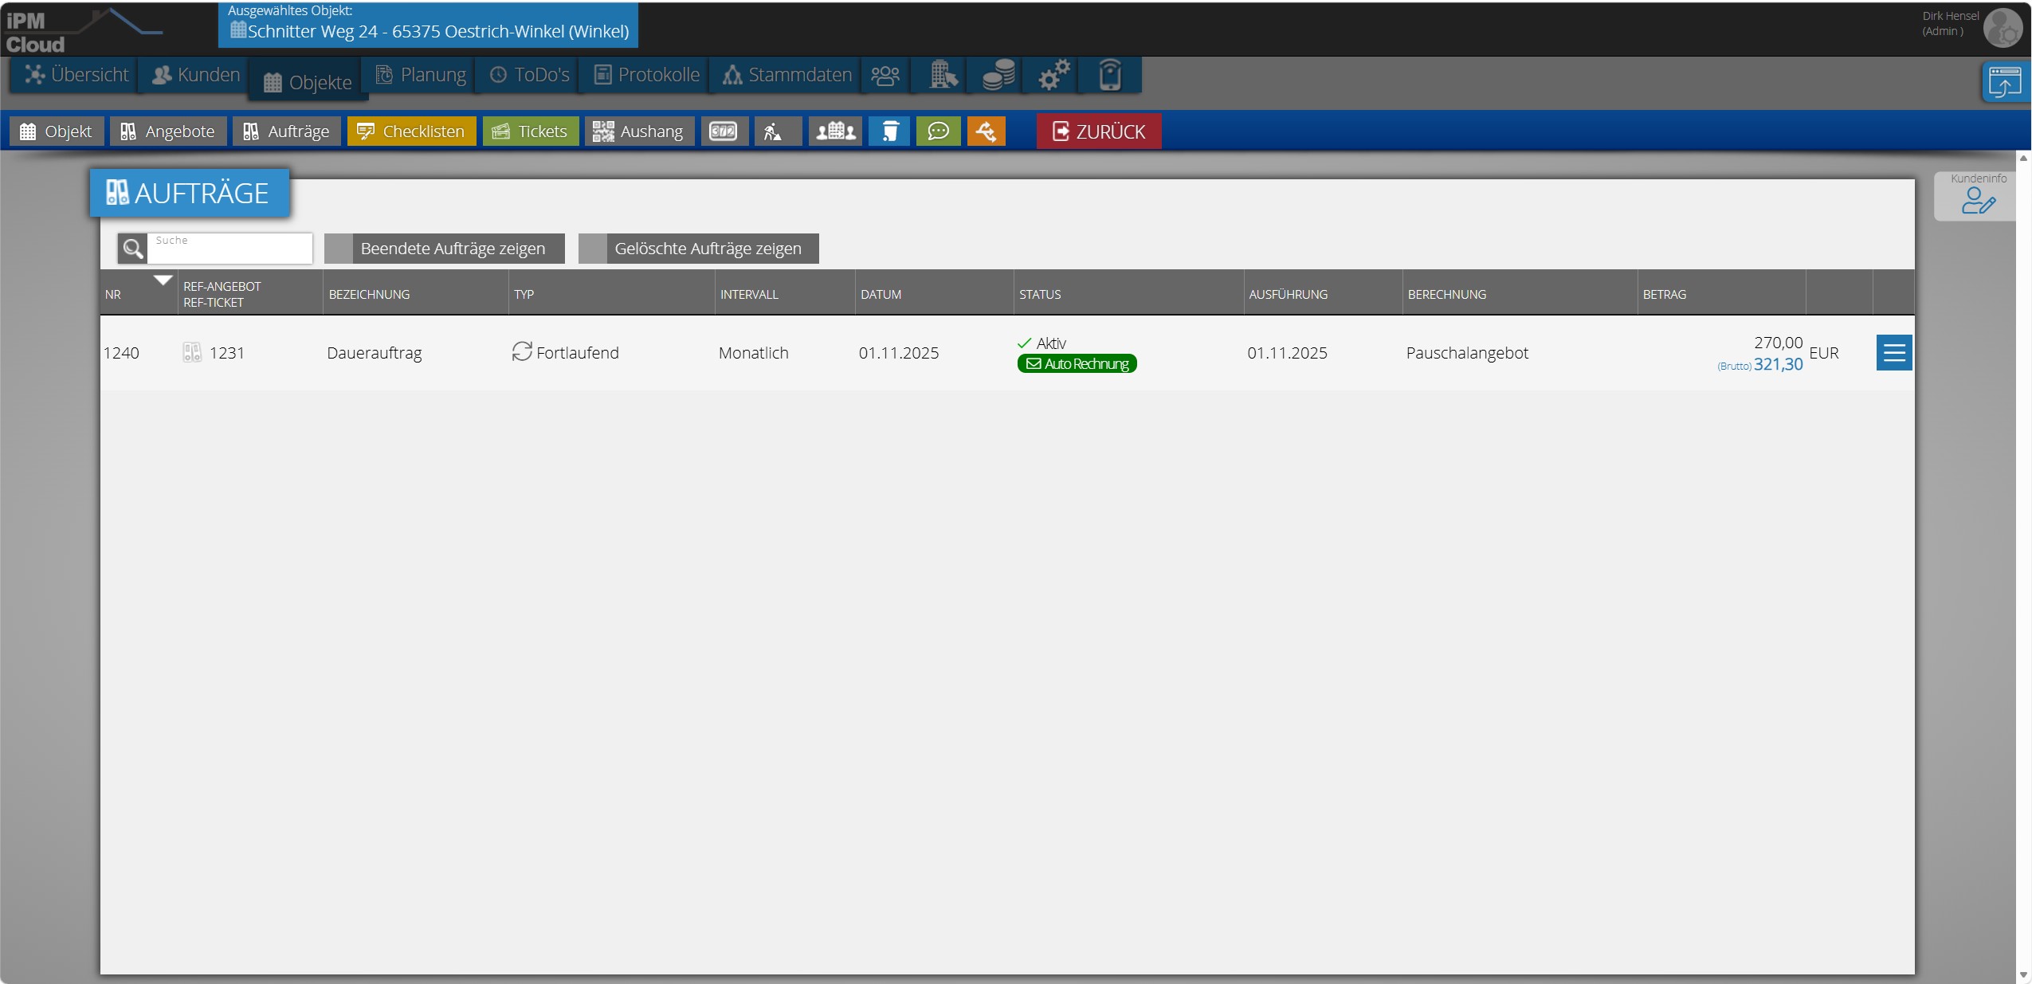Open the green speech bubble chat icon
Viewport: 2032px width, 984px height.
(938, 131)
